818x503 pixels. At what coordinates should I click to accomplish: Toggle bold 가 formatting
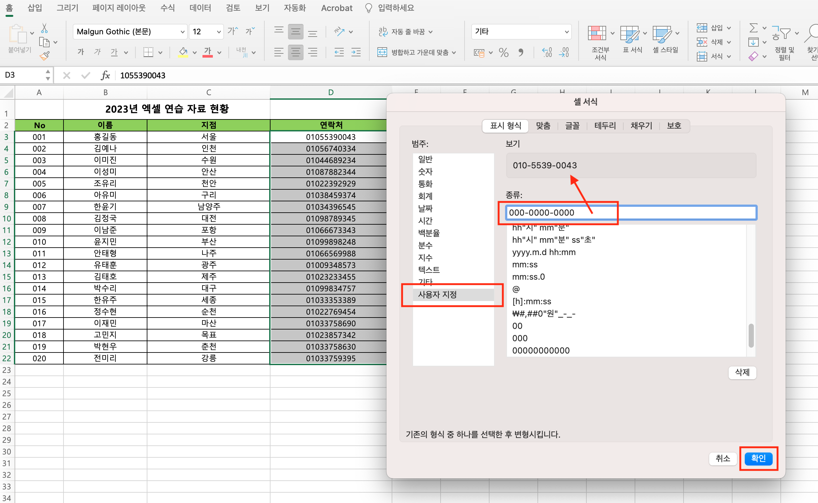pos(81,52)
